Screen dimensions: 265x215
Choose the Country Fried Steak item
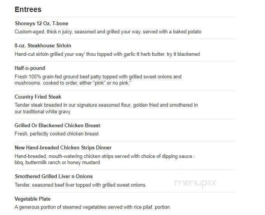(38, 97)
